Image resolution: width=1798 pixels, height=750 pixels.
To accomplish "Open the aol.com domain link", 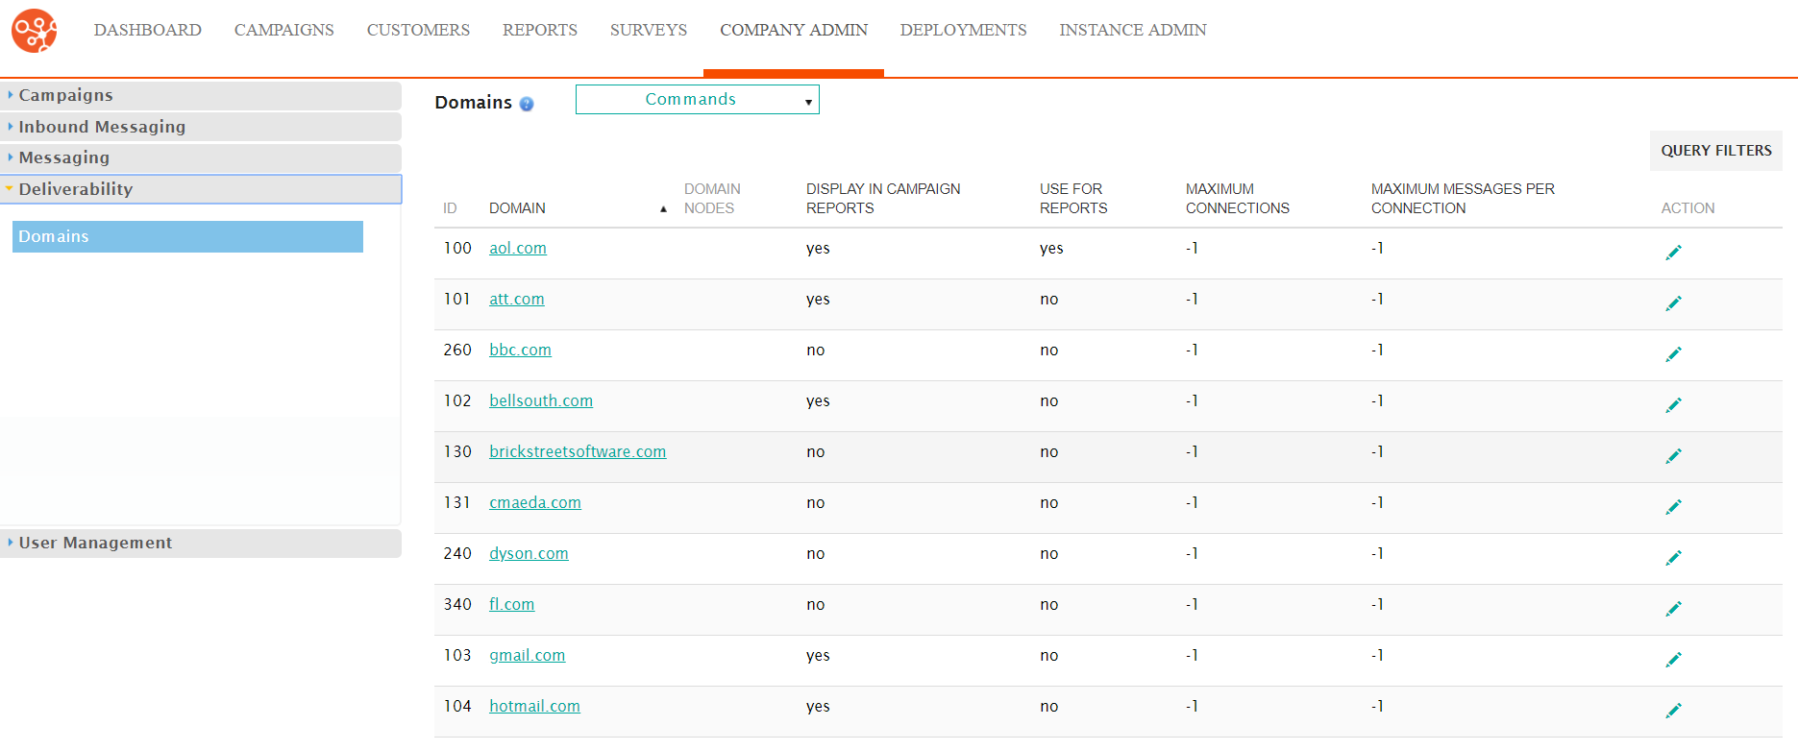I will coord(518,248).
